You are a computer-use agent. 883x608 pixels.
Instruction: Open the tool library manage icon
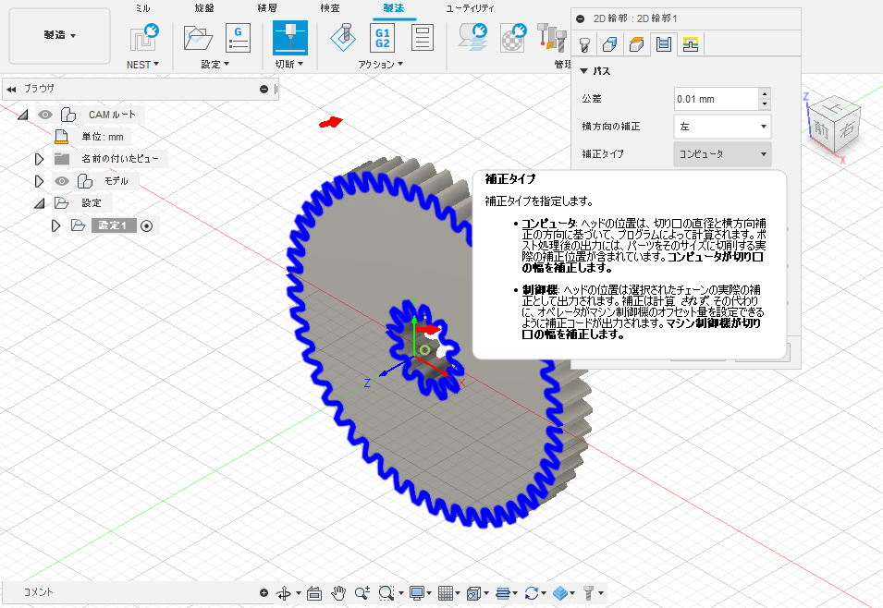(551, 38)
